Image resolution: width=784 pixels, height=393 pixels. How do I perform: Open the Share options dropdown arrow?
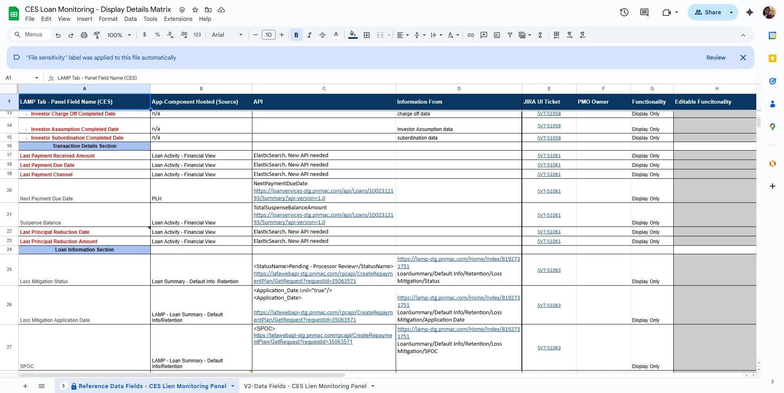point(731,12)
